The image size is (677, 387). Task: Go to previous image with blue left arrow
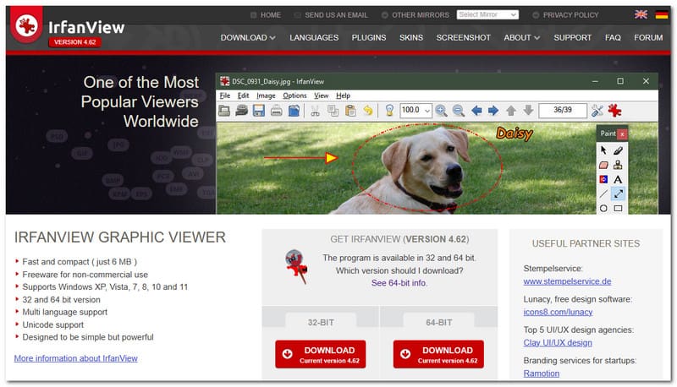point(476,111)
